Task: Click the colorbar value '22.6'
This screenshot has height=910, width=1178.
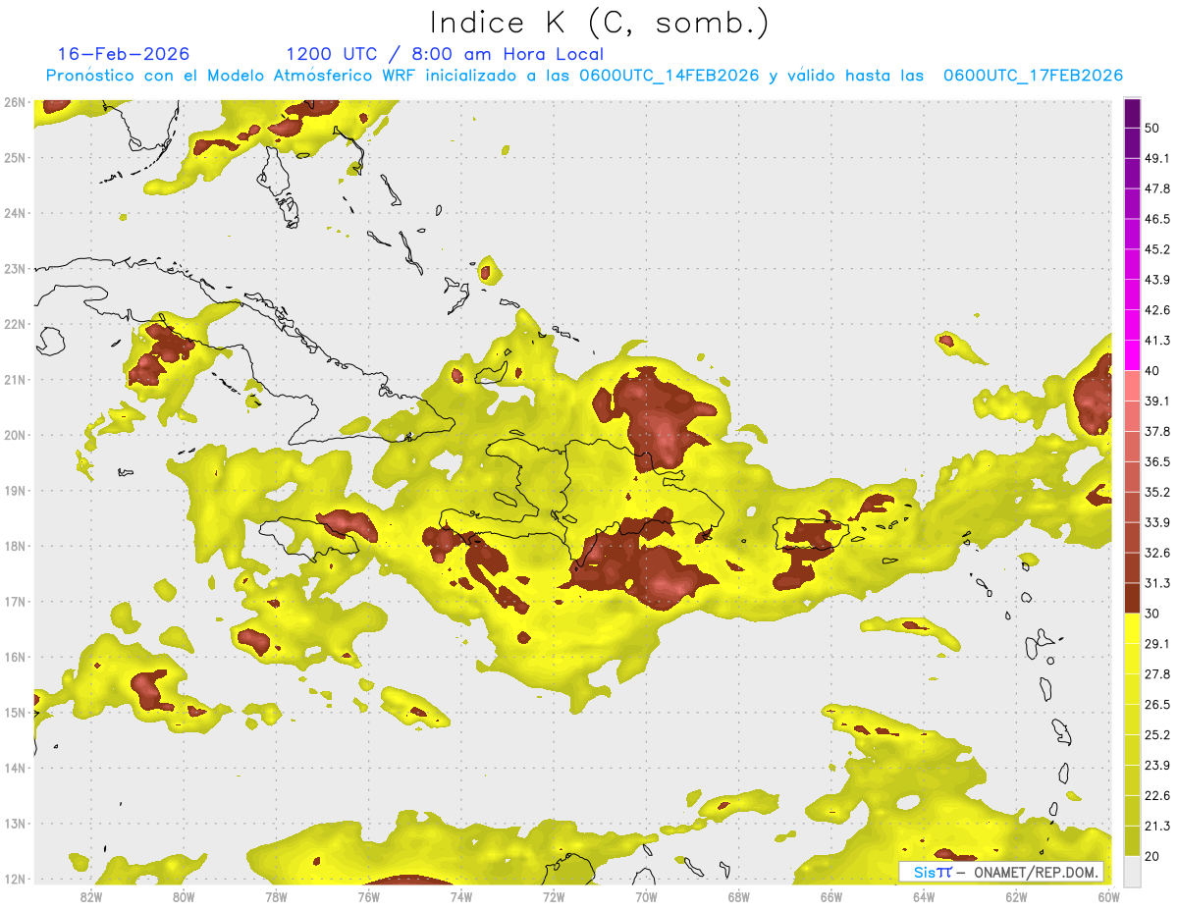Action: point(1157,796)
